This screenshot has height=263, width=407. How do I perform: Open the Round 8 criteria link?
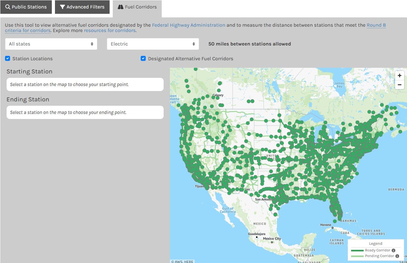pos(376,25)
